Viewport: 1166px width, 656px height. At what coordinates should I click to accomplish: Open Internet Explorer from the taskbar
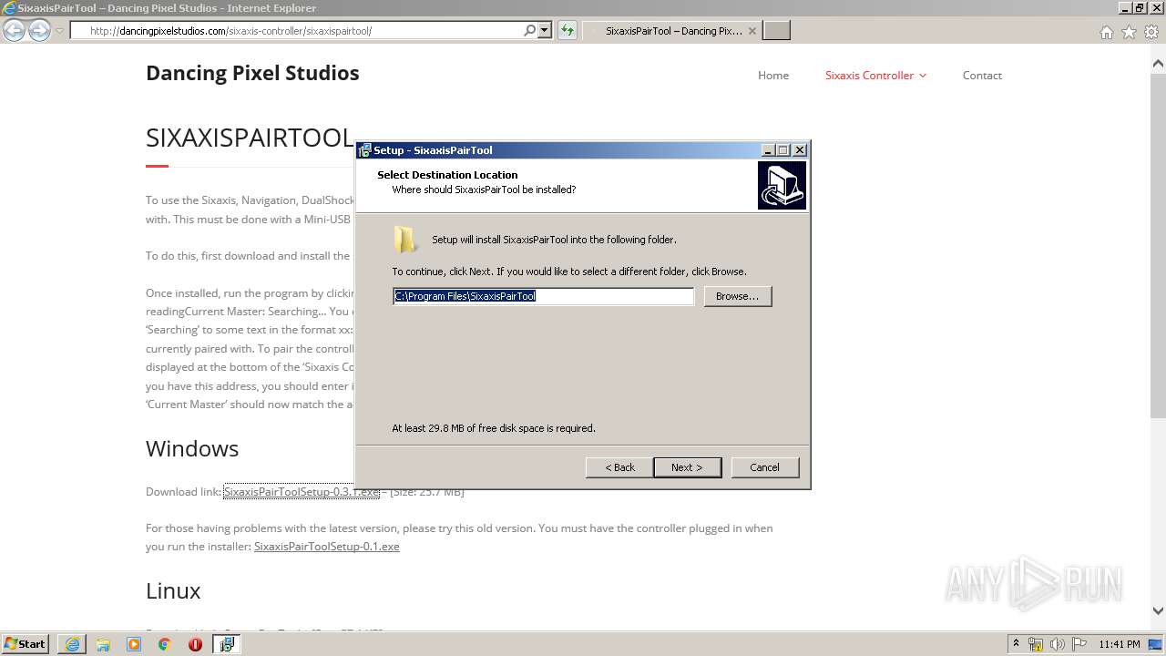(x=72, y=644)
